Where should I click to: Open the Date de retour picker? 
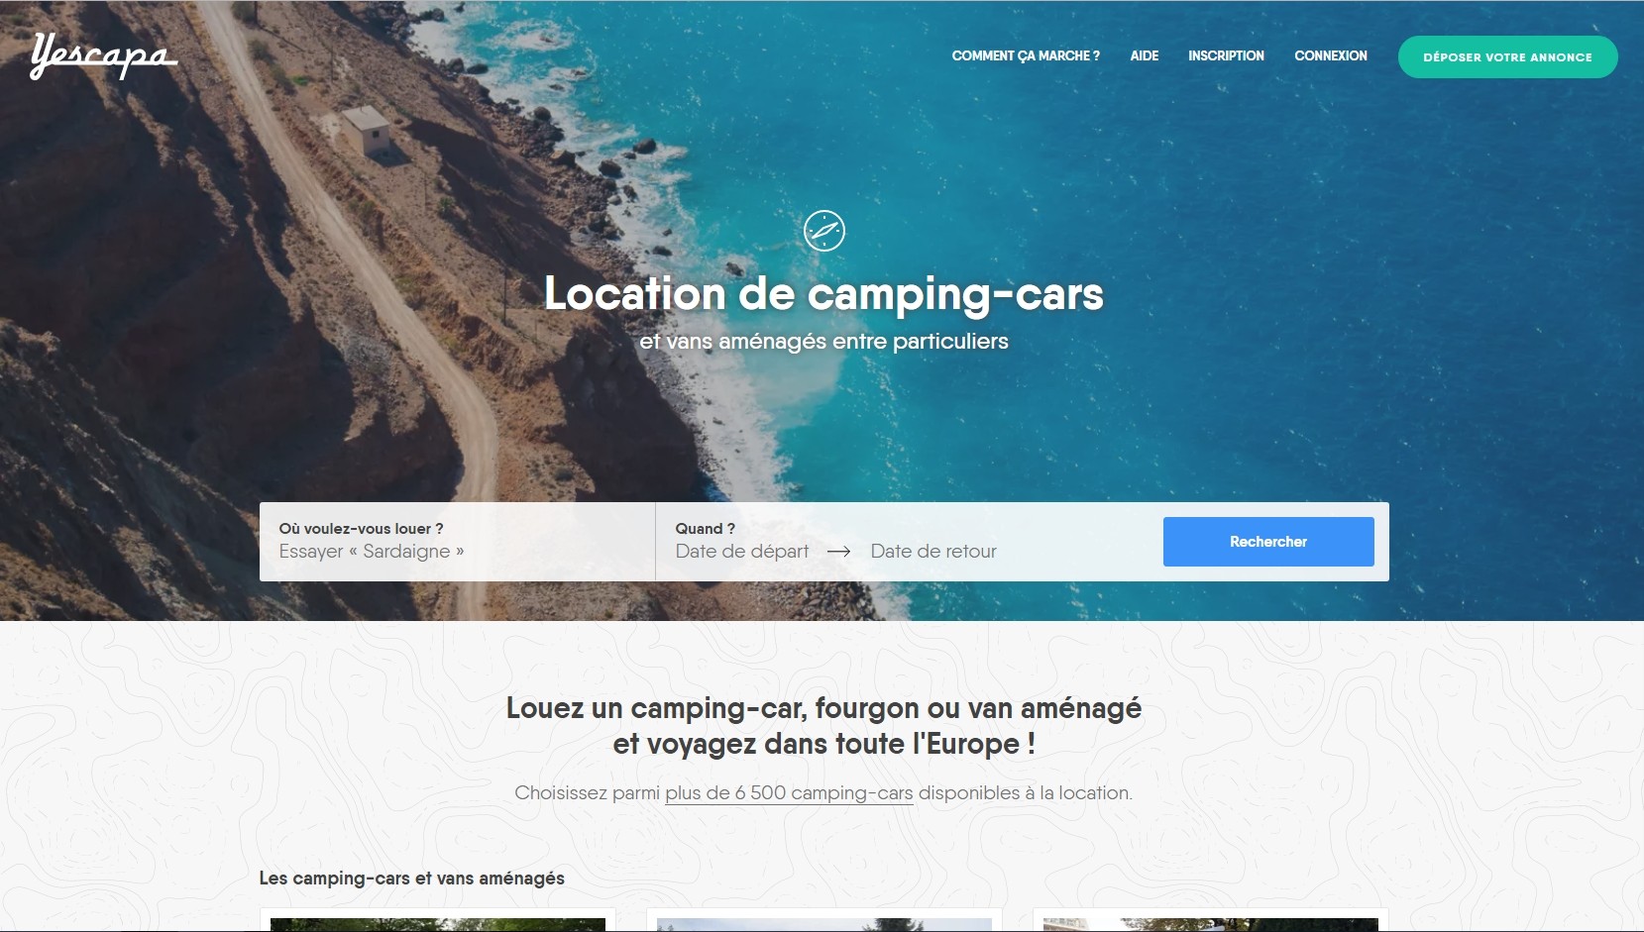coord(933,552)
